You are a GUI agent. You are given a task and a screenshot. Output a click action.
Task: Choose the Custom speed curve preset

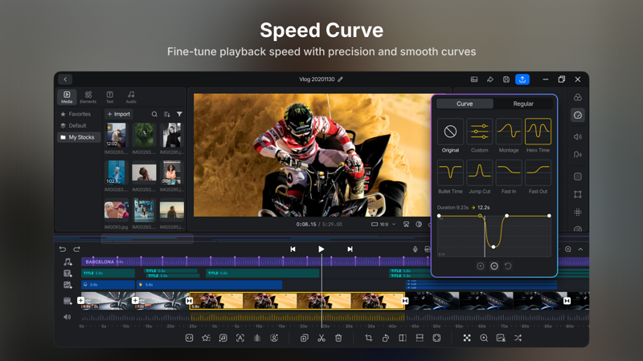(x=479, y=132)
